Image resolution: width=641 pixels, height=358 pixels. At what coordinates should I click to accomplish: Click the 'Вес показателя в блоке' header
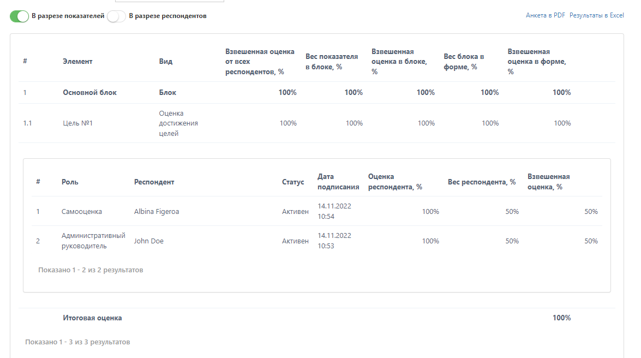click(332, 61)
